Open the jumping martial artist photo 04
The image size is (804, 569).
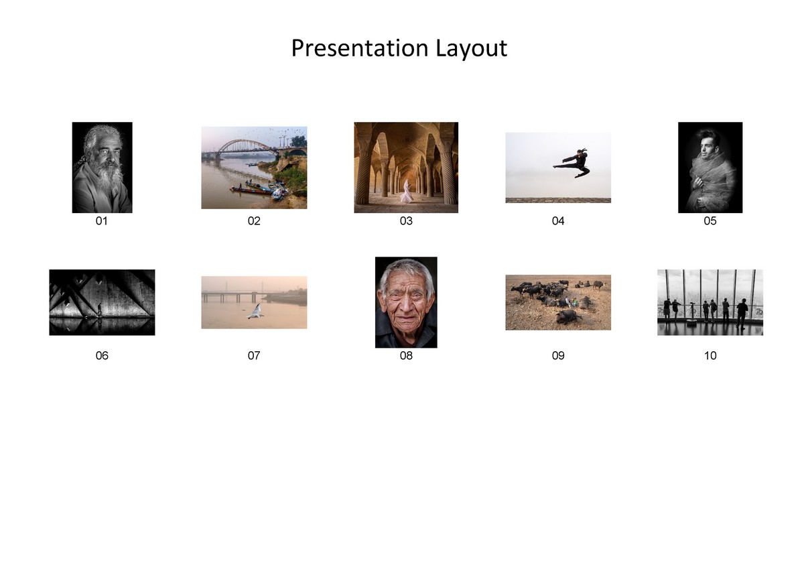point(558,167)
